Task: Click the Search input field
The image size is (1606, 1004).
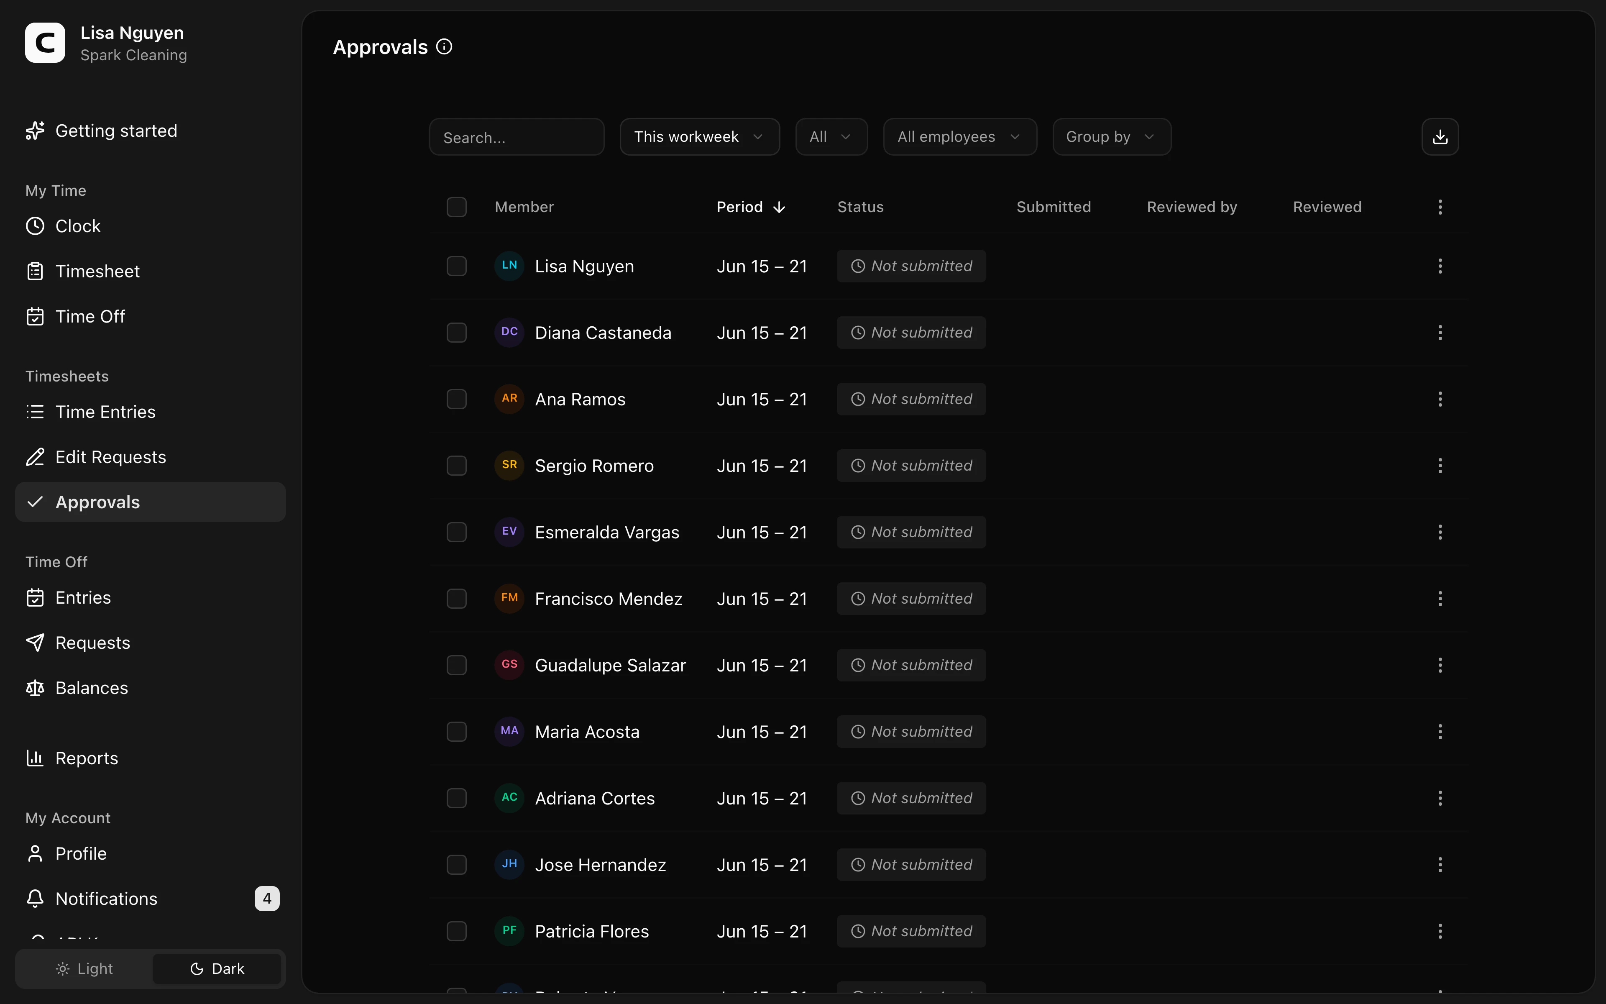Action: click(517, 137)
